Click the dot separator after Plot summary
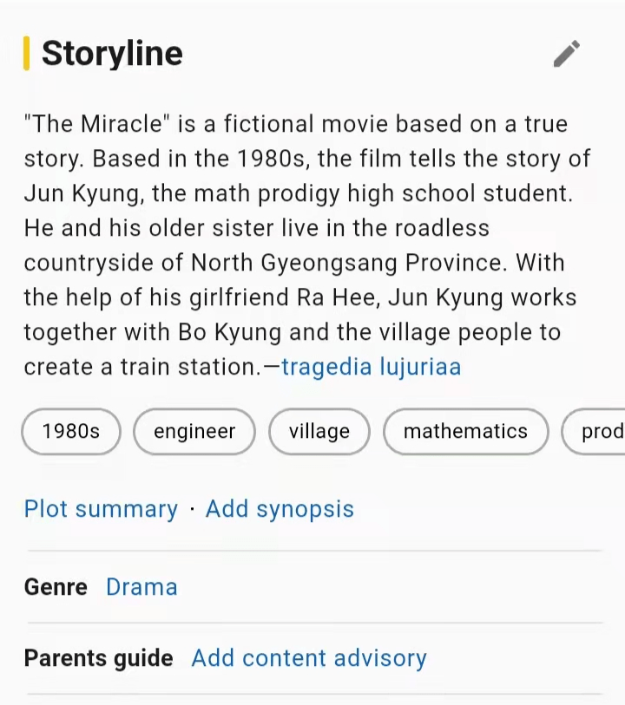Image resolution: width=625 pixels, height=705 pixels. pyautogui.click(x=192, y=509)
